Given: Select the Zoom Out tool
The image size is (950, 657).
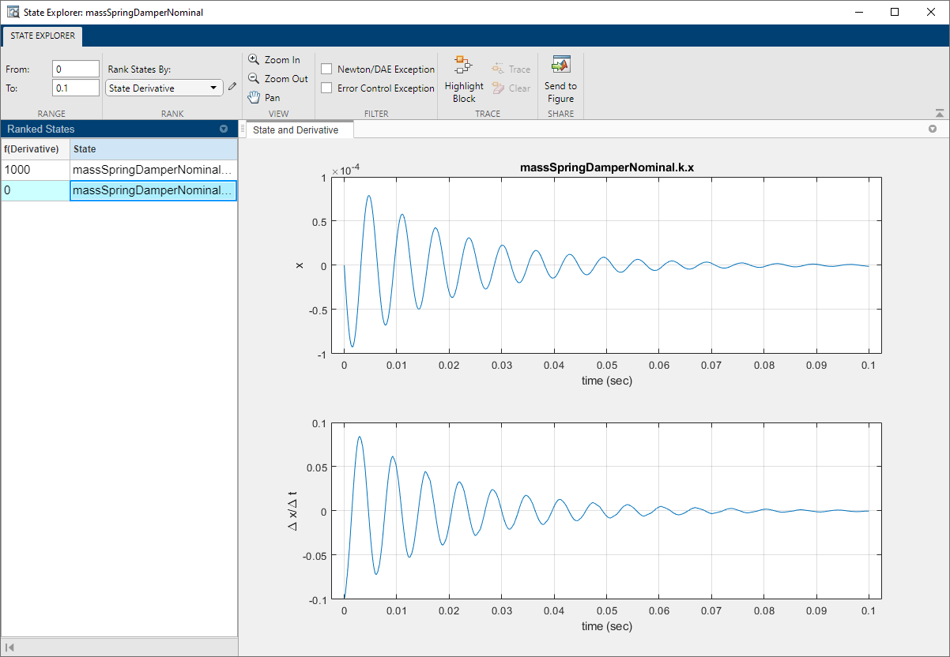Looking at the screenshot, I should pyautogui.click(x=277, y=79).
